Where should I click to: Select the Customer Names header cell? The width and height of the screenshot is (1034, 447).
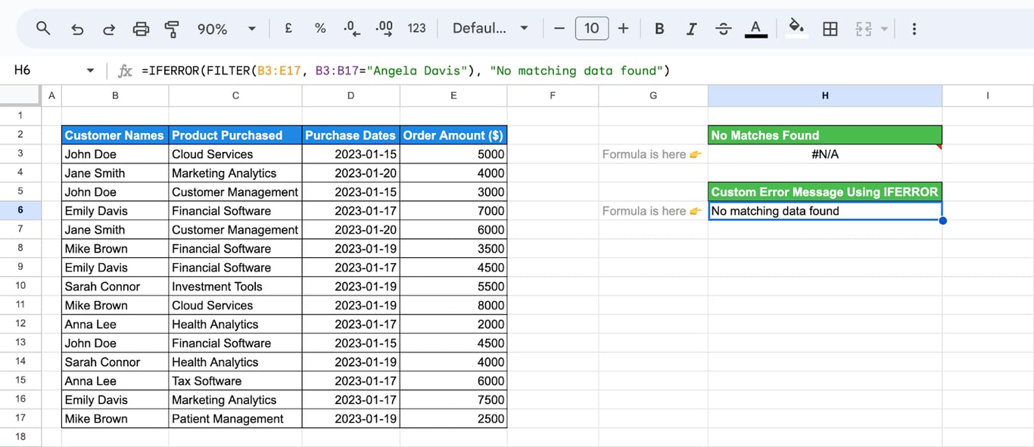[x=115, y=135]
